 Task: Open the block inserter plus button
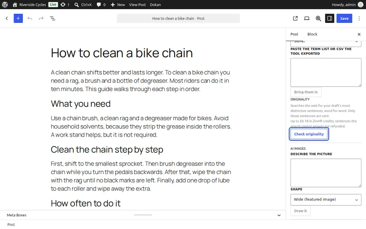coord(18,18)
